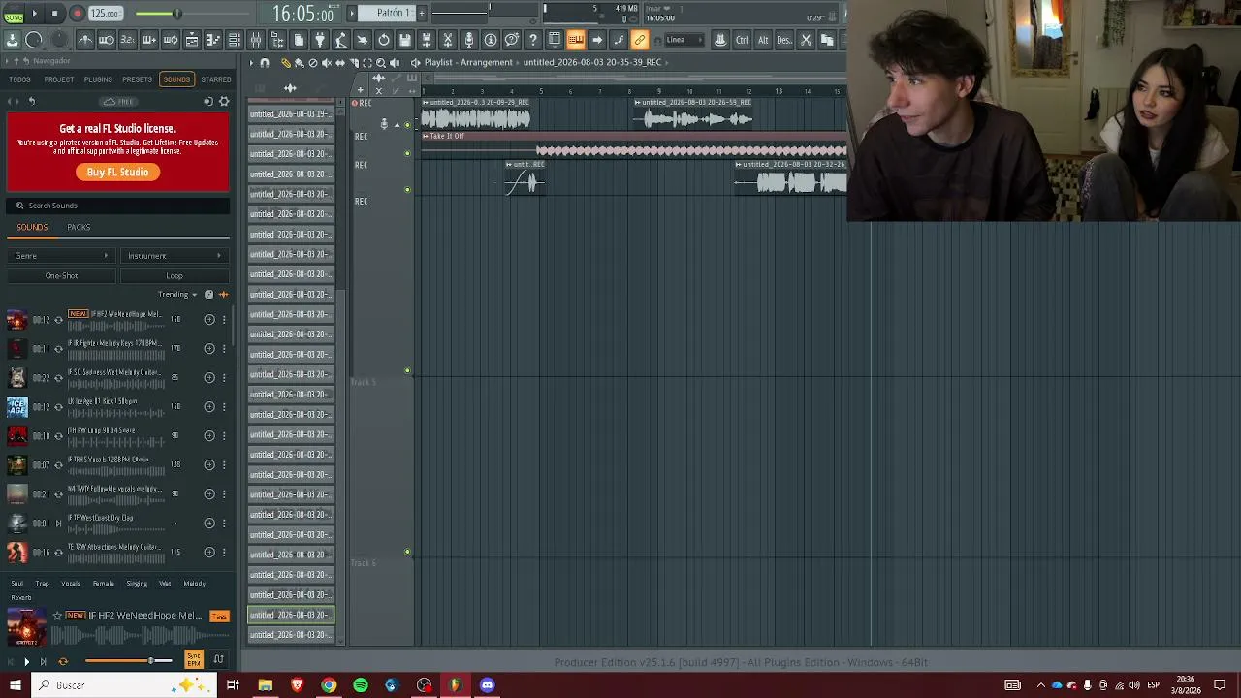Open the TODOS browser tab
The height and width of the screenshot is (698, 1241).
pos(19,79)
